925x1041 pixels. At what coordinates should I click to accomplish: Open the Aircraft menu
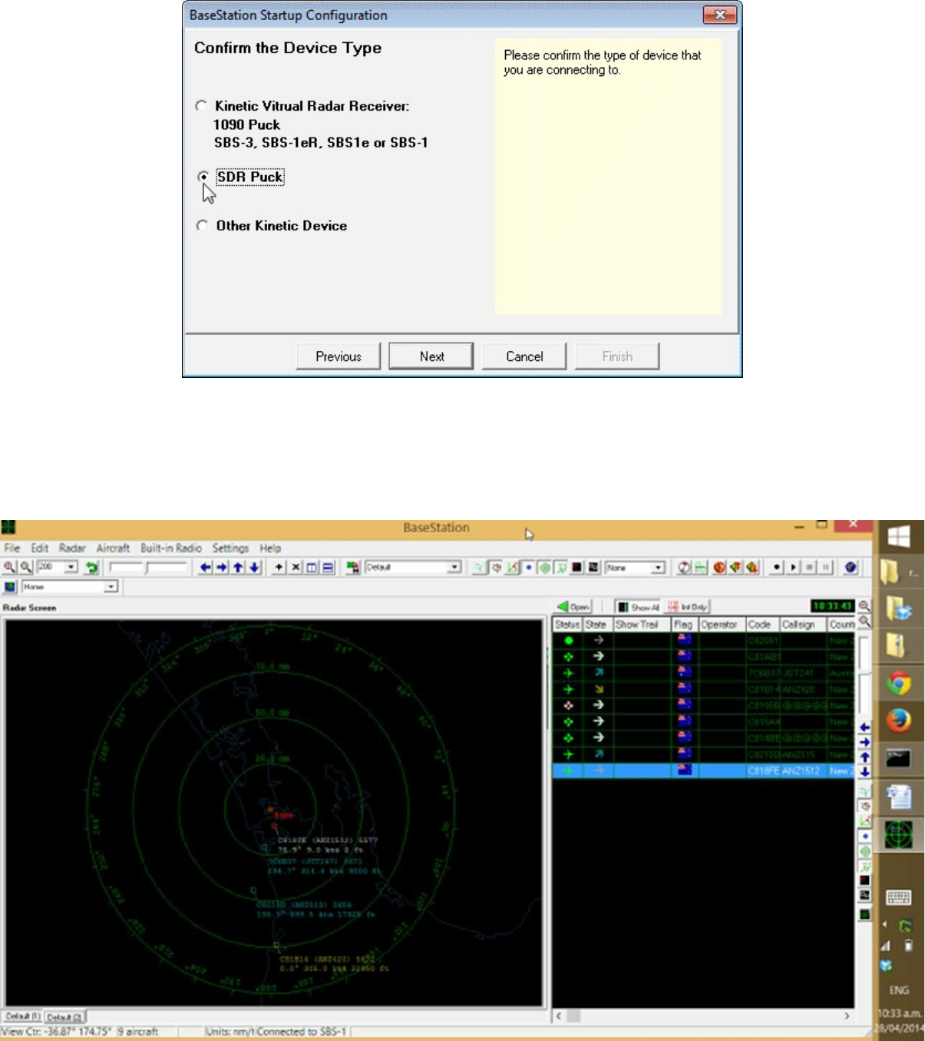click(x=113, y=548)
